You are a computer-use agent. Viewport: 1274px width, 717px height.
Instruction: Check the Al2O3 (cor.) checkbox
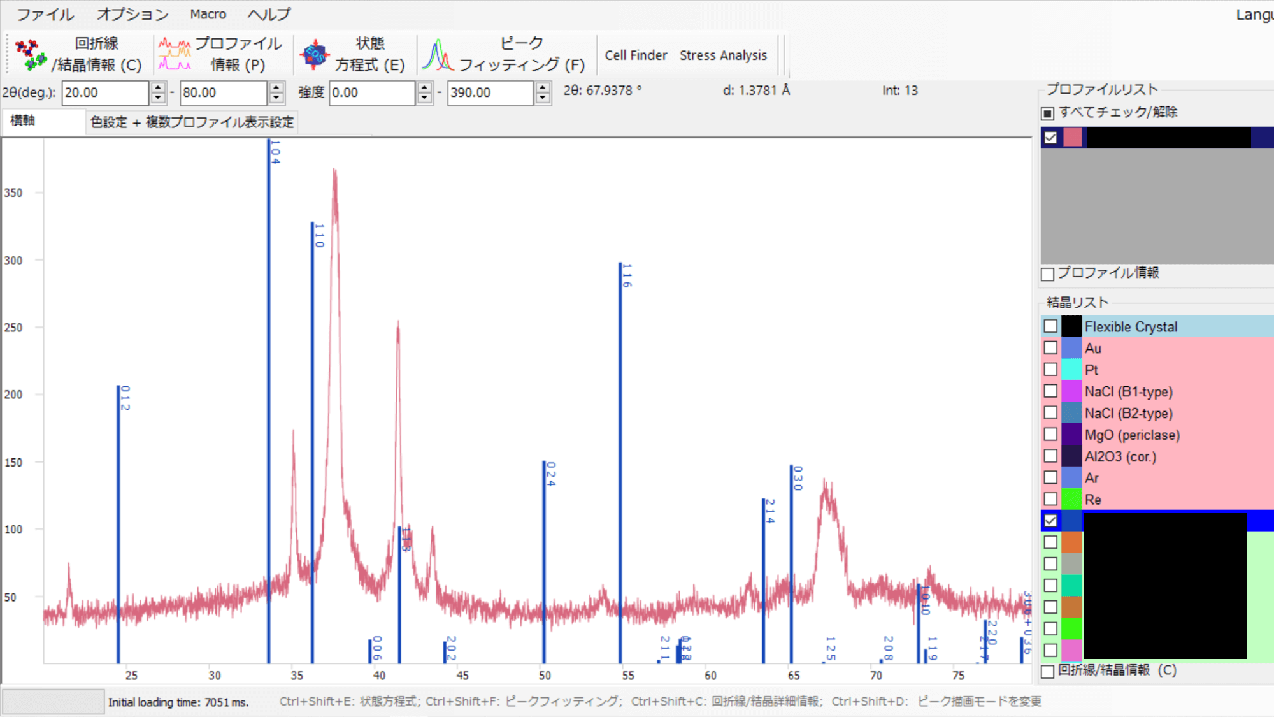pos(1050,456)
